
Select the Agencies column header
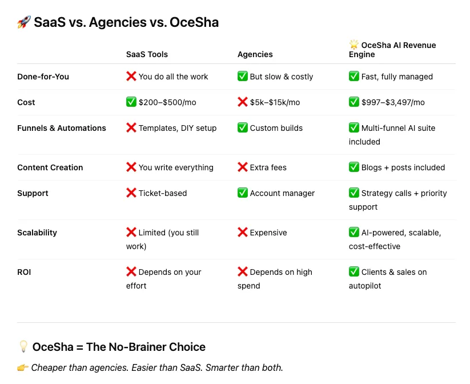pos(255,54)
